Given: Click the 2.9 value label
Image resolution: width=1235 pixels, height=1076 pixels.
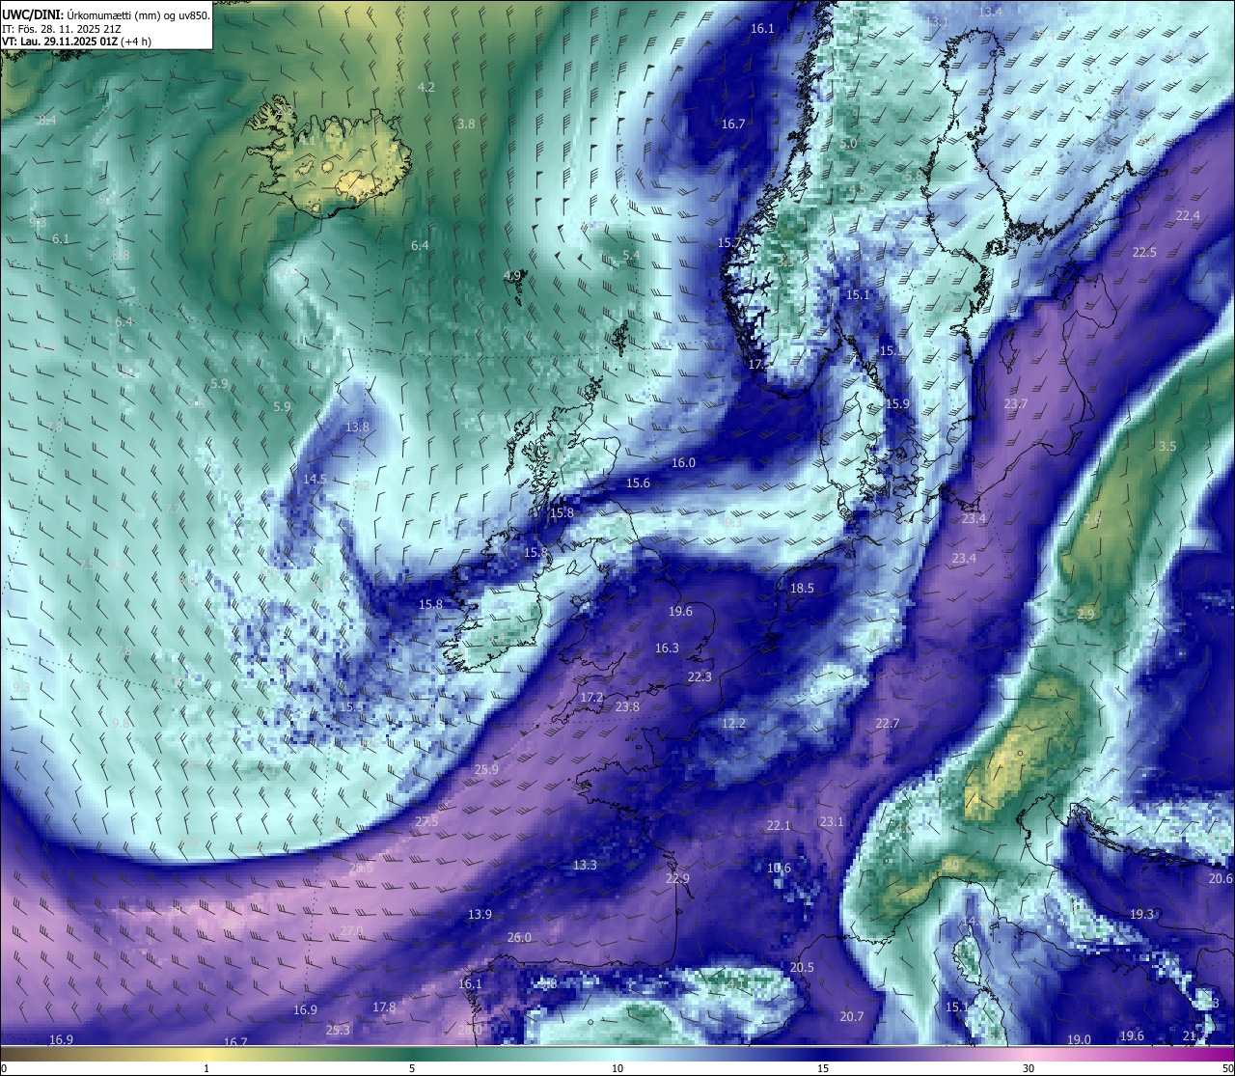Looking at the screenshot, I should (1086, 614).
